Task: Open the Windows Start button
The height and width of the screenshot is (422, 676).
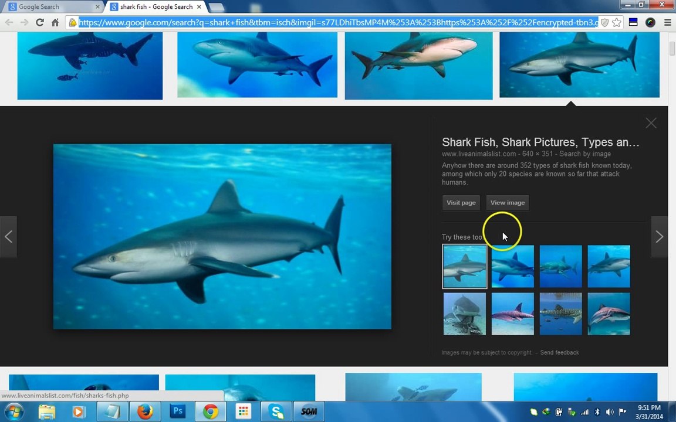Action: (13, 412)
